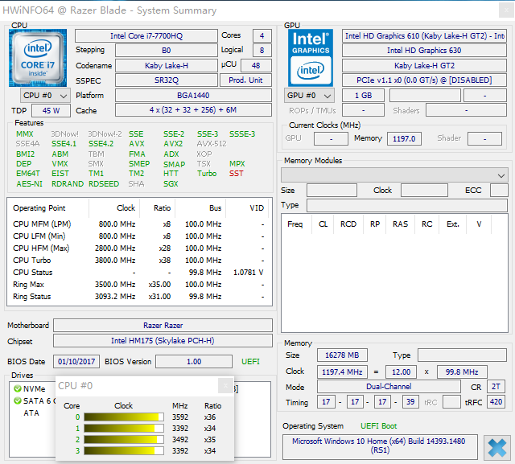The width and height of the screenshot is (515, 464).
Task: Click the CPU Turbo operating point row
Action: pyautogui.click(x=137, y=261)
